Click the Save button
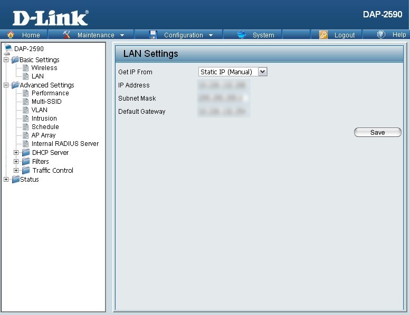Viewport: 410px width, 315px height. point(378,132)
